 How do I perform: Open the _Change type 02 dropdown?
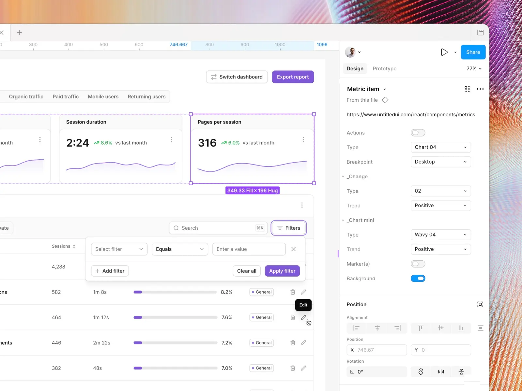[x=441, y=191]
